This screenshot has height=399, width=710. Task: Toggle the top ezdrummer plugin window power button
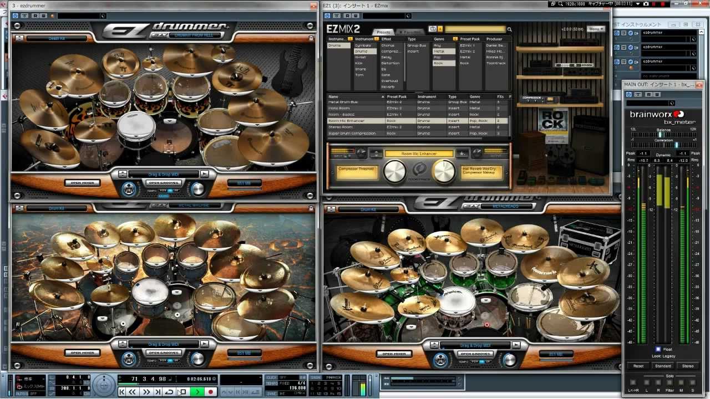(x=16, y=16)
